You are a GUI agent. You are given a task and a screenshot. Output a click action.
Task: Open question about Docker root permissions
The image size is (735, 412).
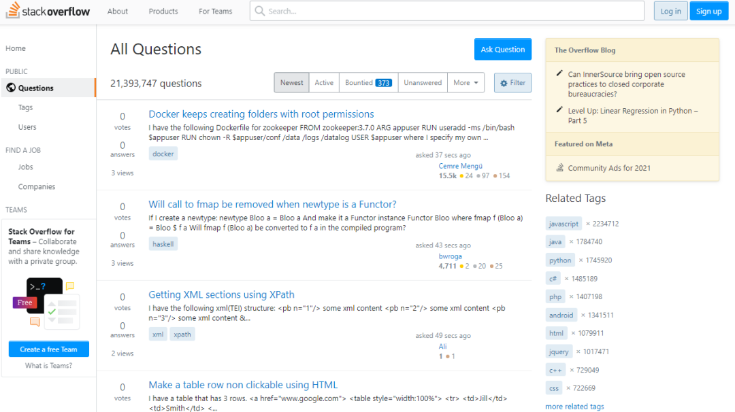[261, 114]
